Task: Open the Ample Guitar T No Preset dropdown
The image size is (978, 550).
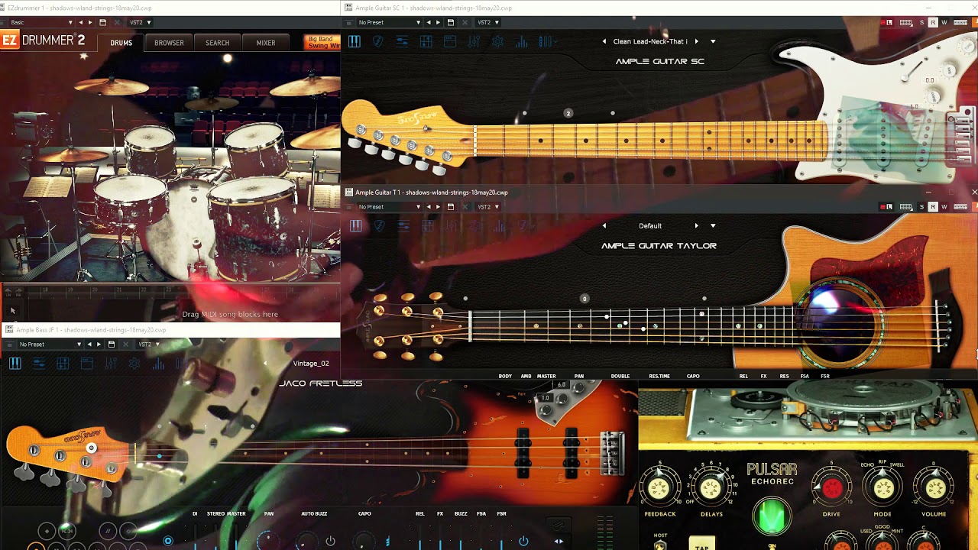Action: point(390,207)
